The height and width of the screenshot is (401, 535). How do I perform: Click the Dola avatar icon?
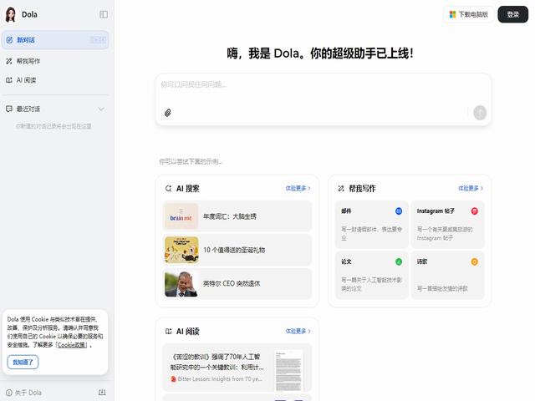pos(11,14)
